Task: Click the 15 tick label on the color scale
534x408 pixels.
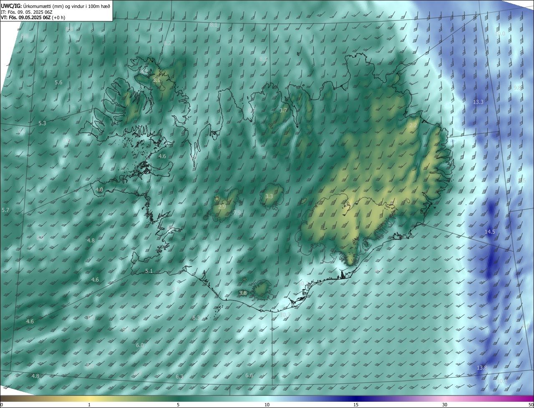Action: coord(356,405)
